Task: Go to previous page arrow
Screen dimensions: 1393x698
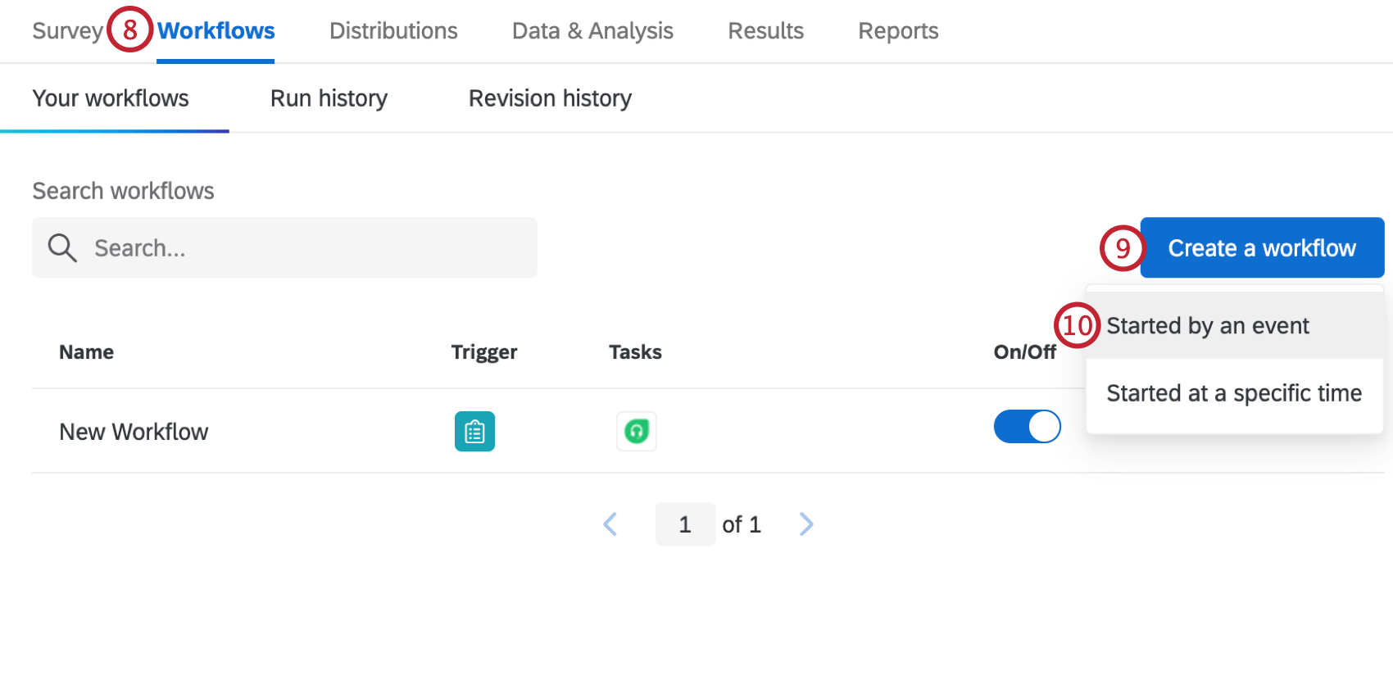Action: pos(610,524)
